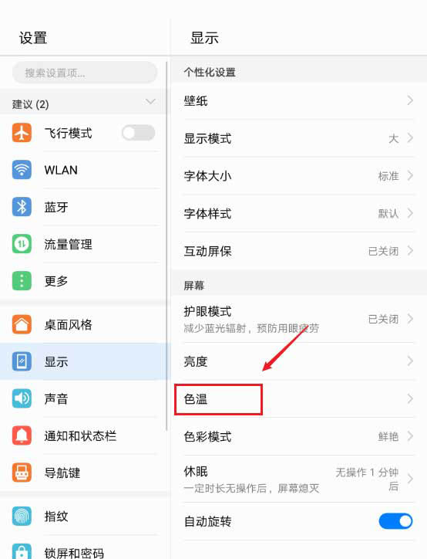The image size is (427, 559).
Task: Disable the 自动旋转 auto-rotate switch
Action: [395, 521]
